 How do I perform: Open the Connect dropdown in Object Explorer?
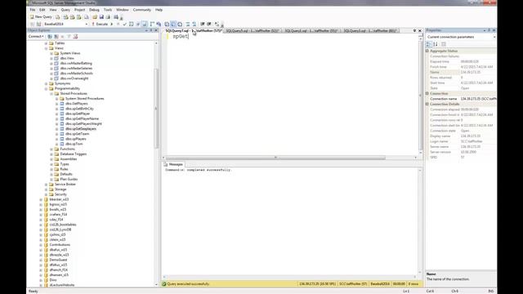coord(36,36)
